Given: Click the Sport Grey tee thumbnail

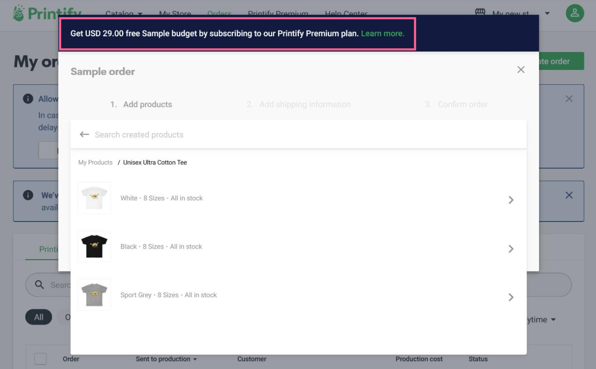Looking at the screenshot, I should 94,295.
